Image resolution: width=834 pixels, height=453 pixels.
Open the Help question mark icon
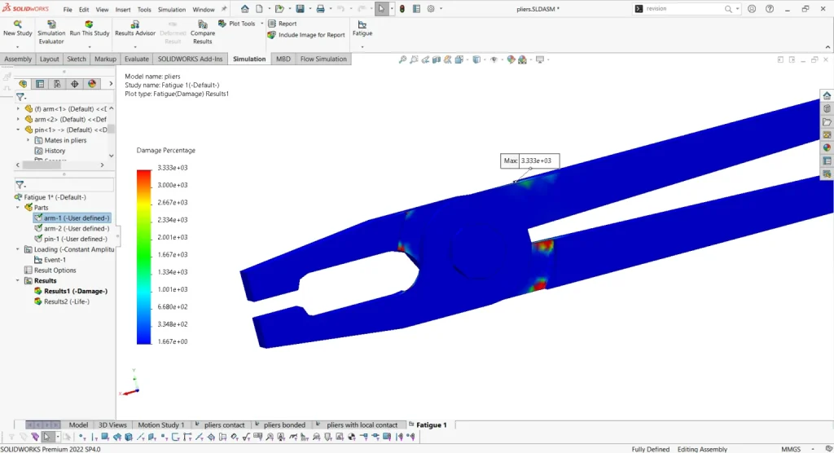[x=769, y=8]
